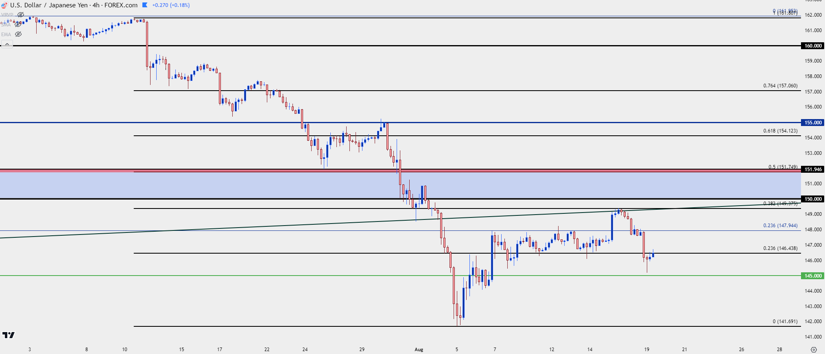Click the 147.000 price axis value

pyautogui.click(x=813, y=245)
